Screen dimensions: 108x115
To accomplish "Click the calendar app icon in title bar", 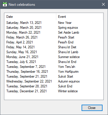I will coord(5,4).
